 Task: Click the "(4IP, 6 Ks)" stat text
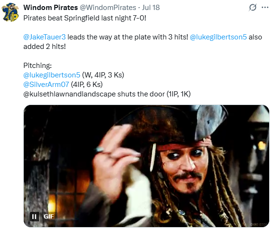pyautogui.click(x=87, y=85)
